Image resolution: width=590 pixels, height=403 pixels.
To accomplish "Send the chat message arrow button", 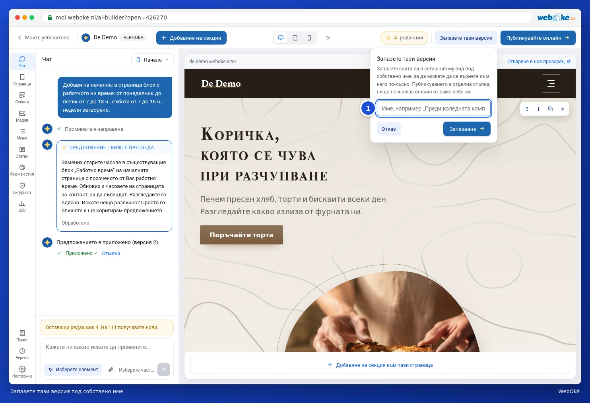I will (164, 370).
